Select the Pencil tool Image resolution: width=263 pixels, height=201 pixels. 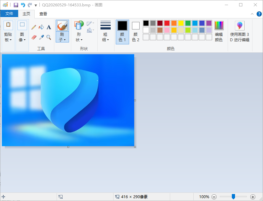coord(34,27)
